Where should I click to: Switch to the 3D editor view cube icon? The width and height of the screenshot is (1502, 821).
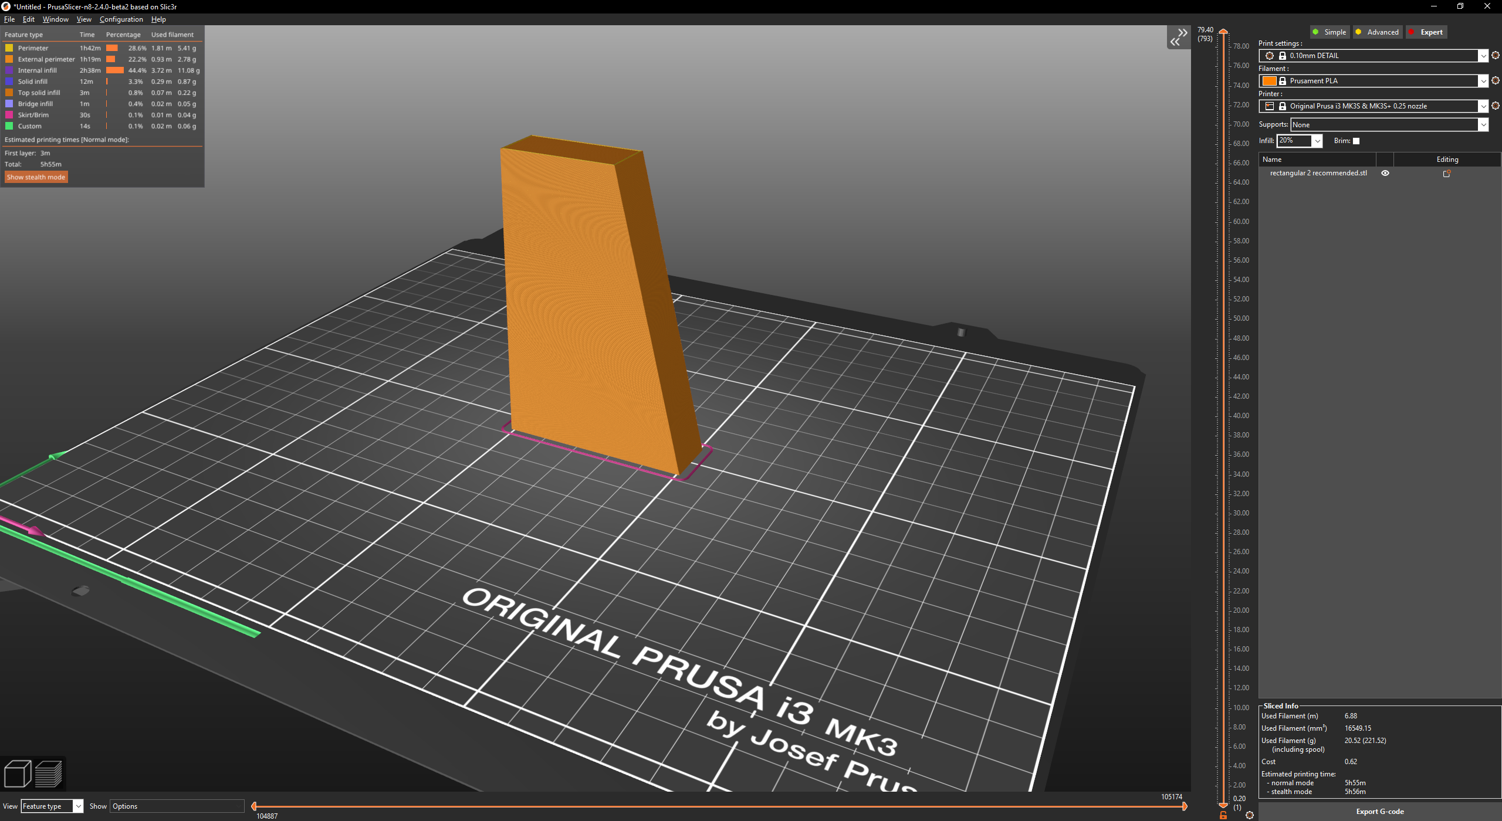(18, 773)
